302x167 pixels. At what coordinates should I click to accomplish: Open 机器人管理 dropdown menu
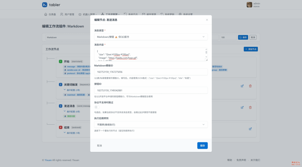coord(88,14)
